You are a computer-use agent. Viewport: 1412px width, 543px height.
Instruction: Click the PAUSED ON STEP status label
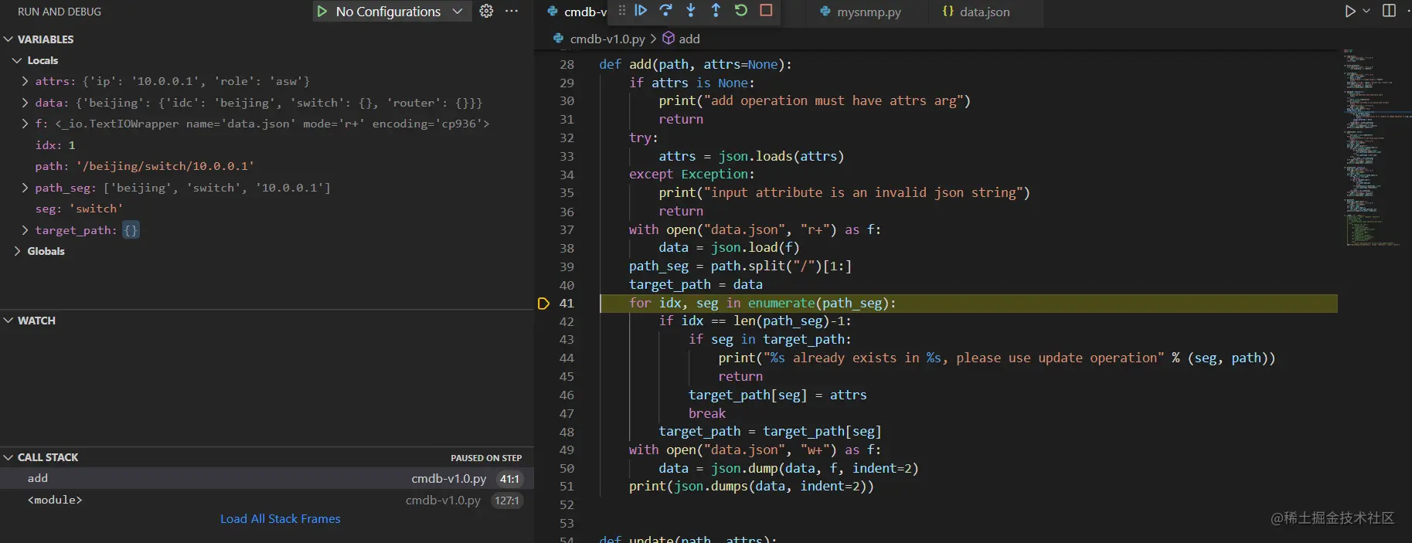[x=486, y=458]
